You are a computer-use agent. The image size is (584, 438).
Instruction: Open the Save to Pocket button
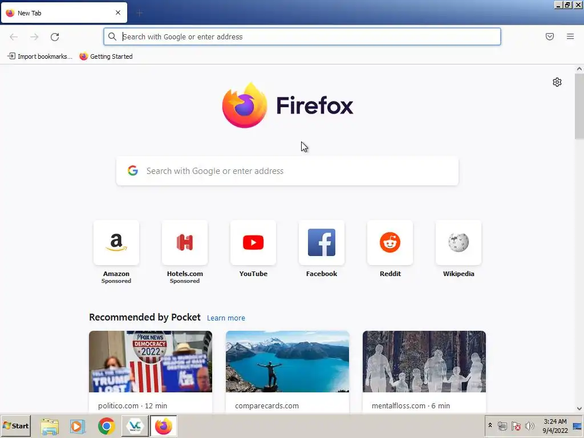tap(550, 36)
